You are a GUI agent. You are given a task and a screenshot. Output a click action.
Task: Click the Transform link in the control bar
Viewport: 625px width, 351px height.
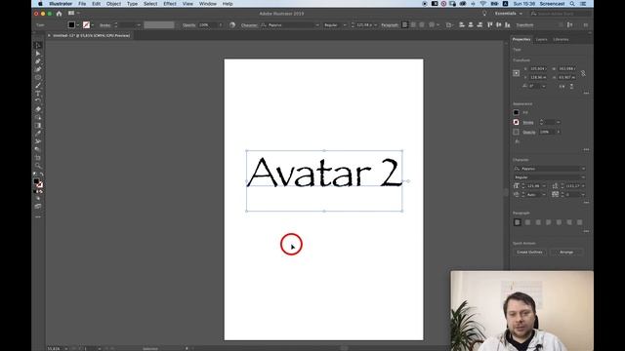pyautogui.click(x=524, y=25)
